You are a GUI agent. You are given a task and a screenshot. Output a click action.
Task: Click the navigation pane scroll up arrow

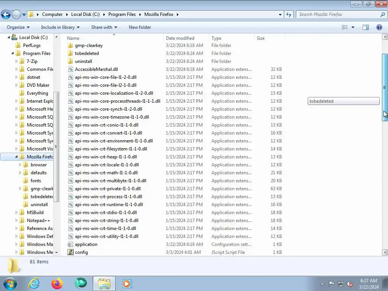point(56,37)
